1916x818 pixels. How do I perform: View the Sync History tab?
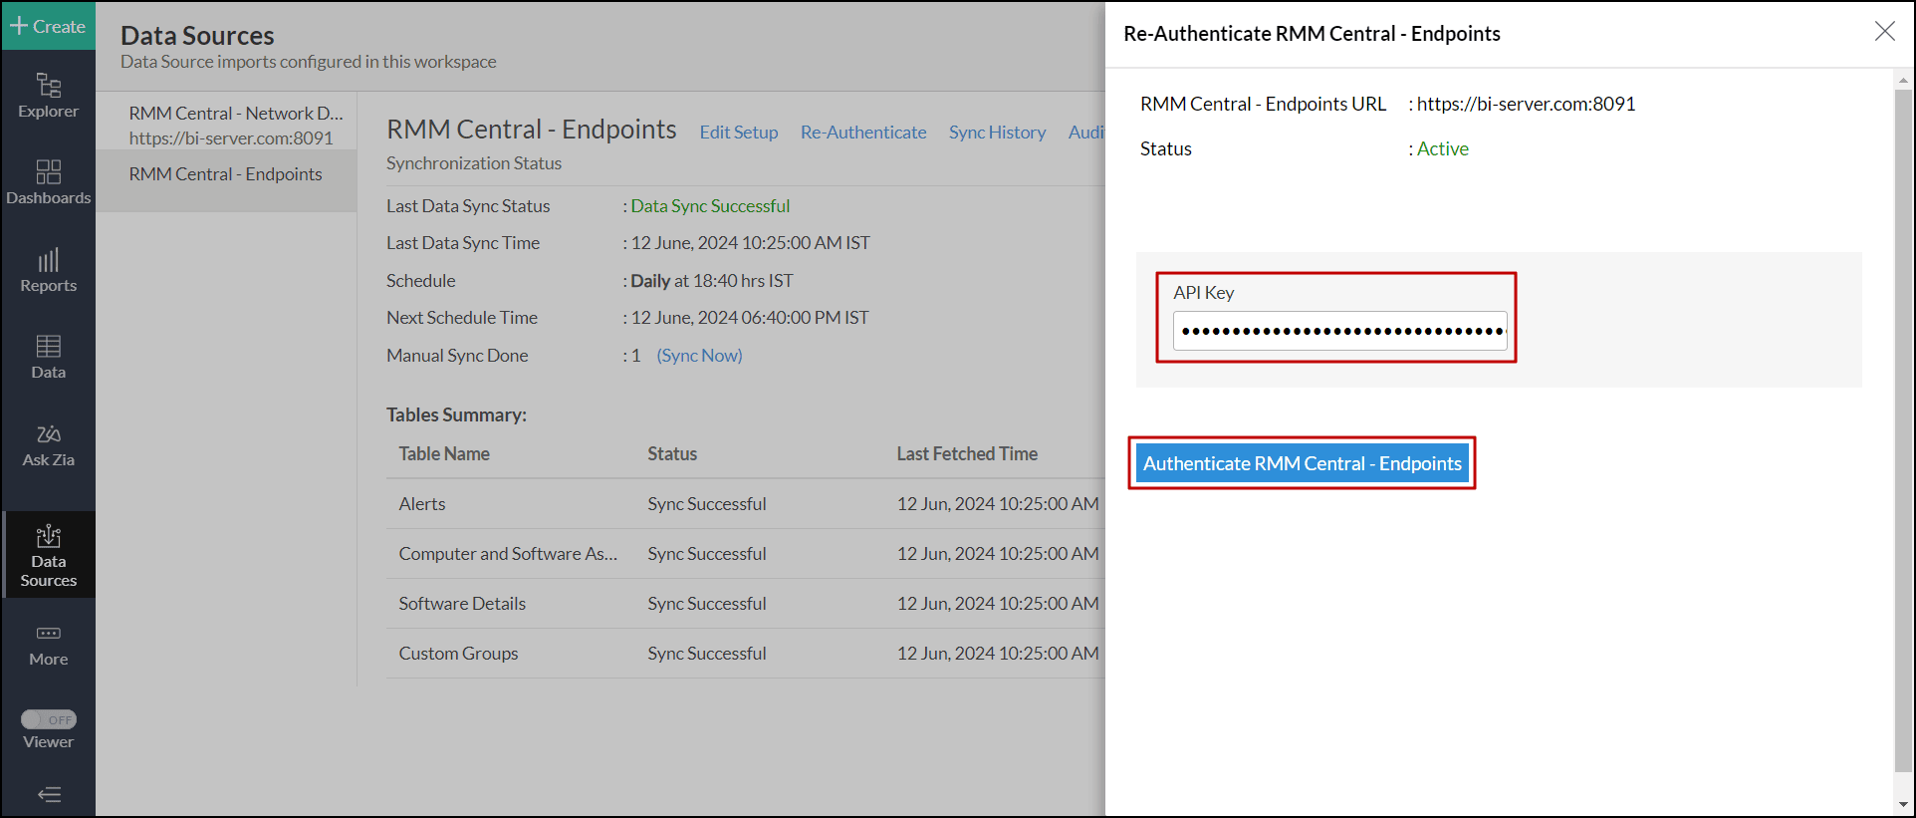pyautogui.click(x=996, y=133)
